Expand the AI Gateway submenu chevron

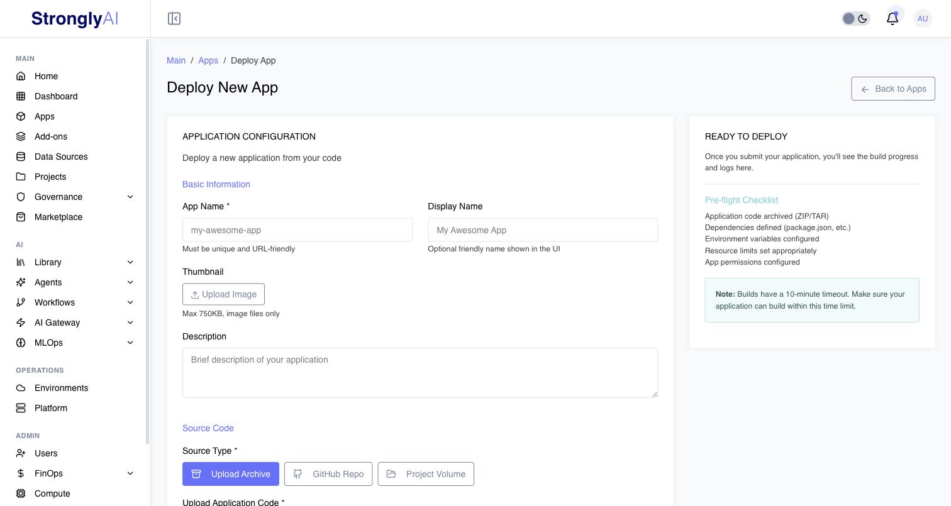tap(130, 322)
